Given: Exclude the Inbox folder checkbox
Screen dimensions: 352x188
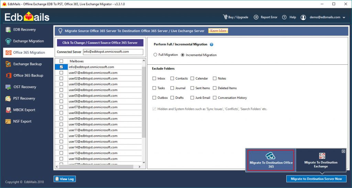Looking at the screenshot, I should point(154,79).
